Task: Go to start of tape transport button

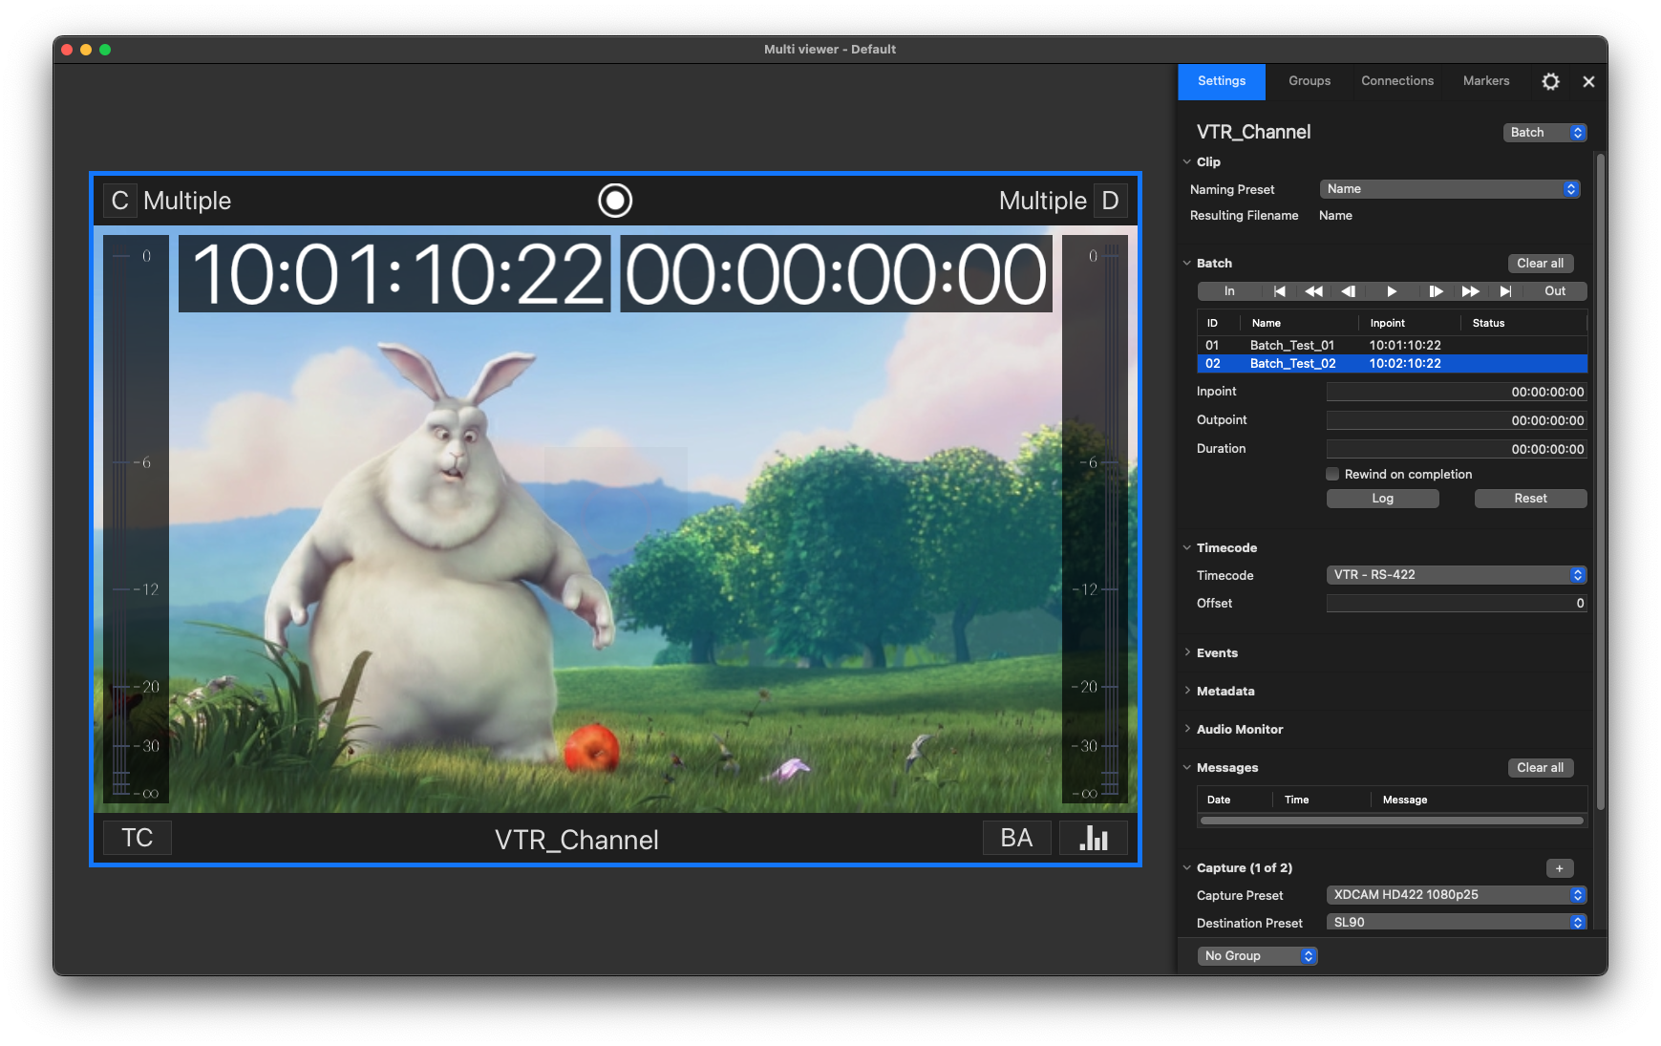Action: click(1280, 291)
